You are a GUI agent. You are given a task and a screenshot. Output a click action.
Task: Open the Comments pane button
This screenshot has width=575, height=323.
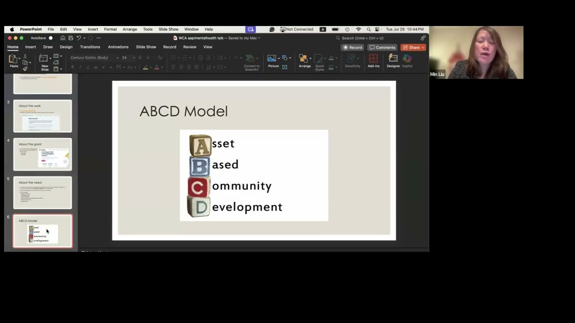tap(383, 47)
